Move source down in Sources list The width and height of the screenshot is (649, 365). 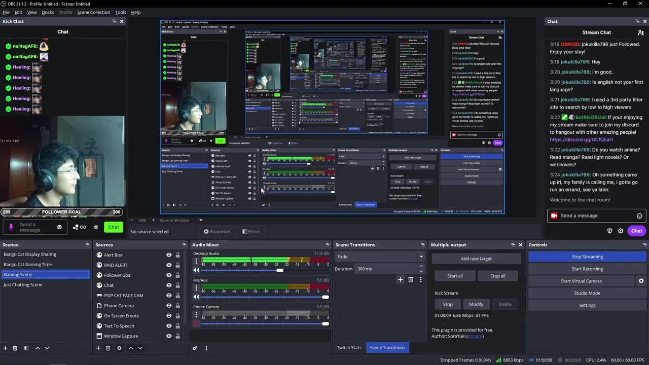click(140, 348)
